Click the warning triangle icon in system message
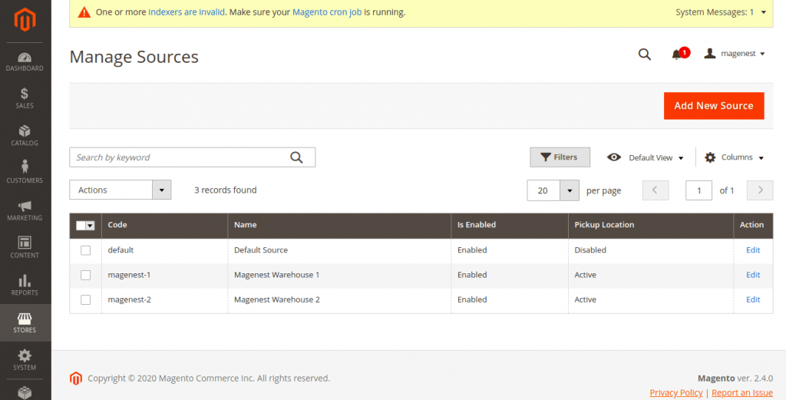The width and height of the screenshot is (786, 400). click(x=84, y=12)
